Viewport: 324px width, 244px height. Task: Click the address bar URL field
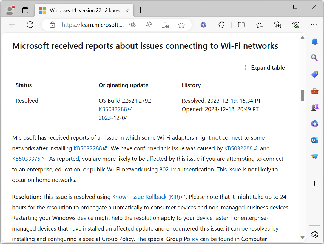click(93, 25)
